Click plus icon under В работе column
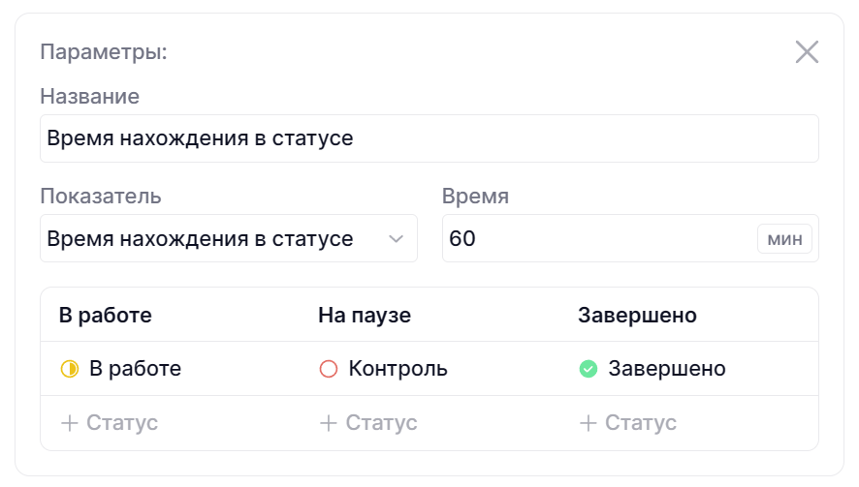 click(69, 423)
